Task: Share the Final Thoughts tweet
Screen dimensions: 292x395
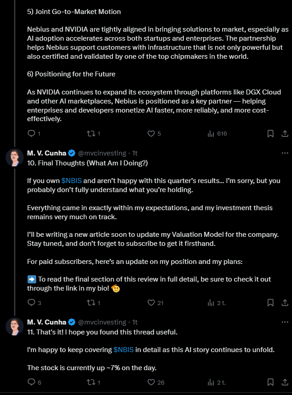Action: [285, 302]
